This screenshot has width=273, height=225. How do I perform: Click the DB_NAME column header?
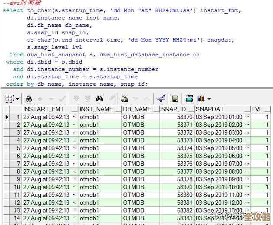tap(137, 109)
